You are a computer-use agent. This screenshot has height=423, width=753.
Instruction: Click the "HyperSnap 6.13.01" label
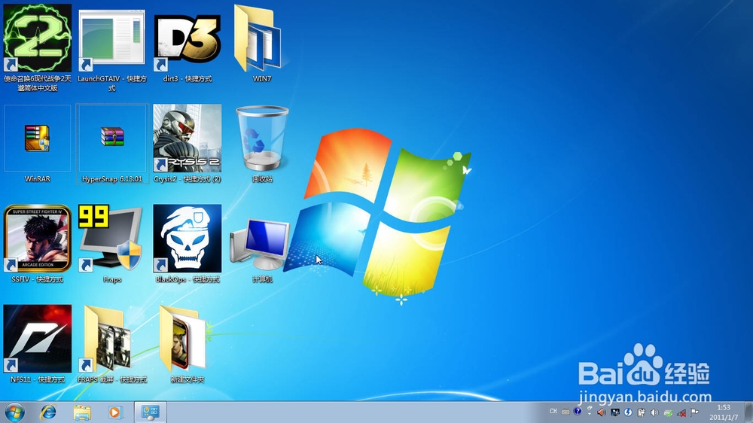click(112, 179)
